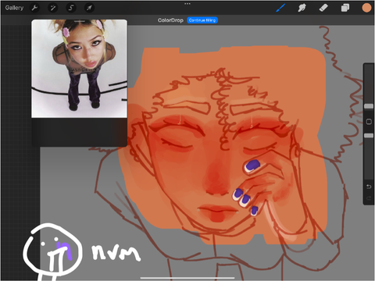Select the Eraser tool
Screen dimensions: 375x281
coord(323,8)
